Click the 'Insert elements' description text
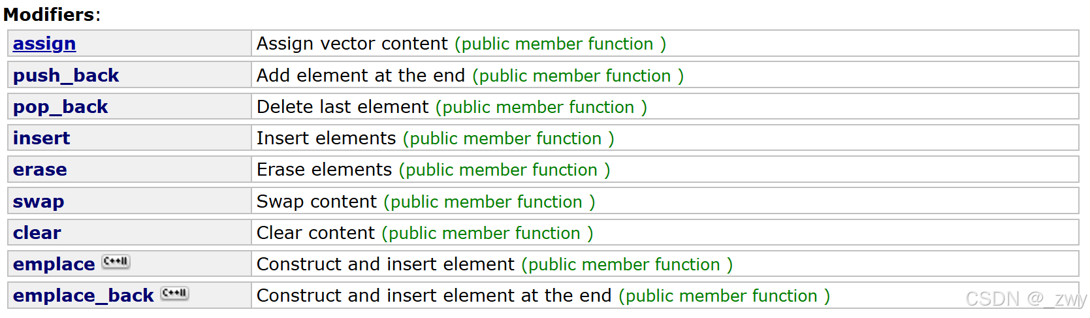 point(326,138)
